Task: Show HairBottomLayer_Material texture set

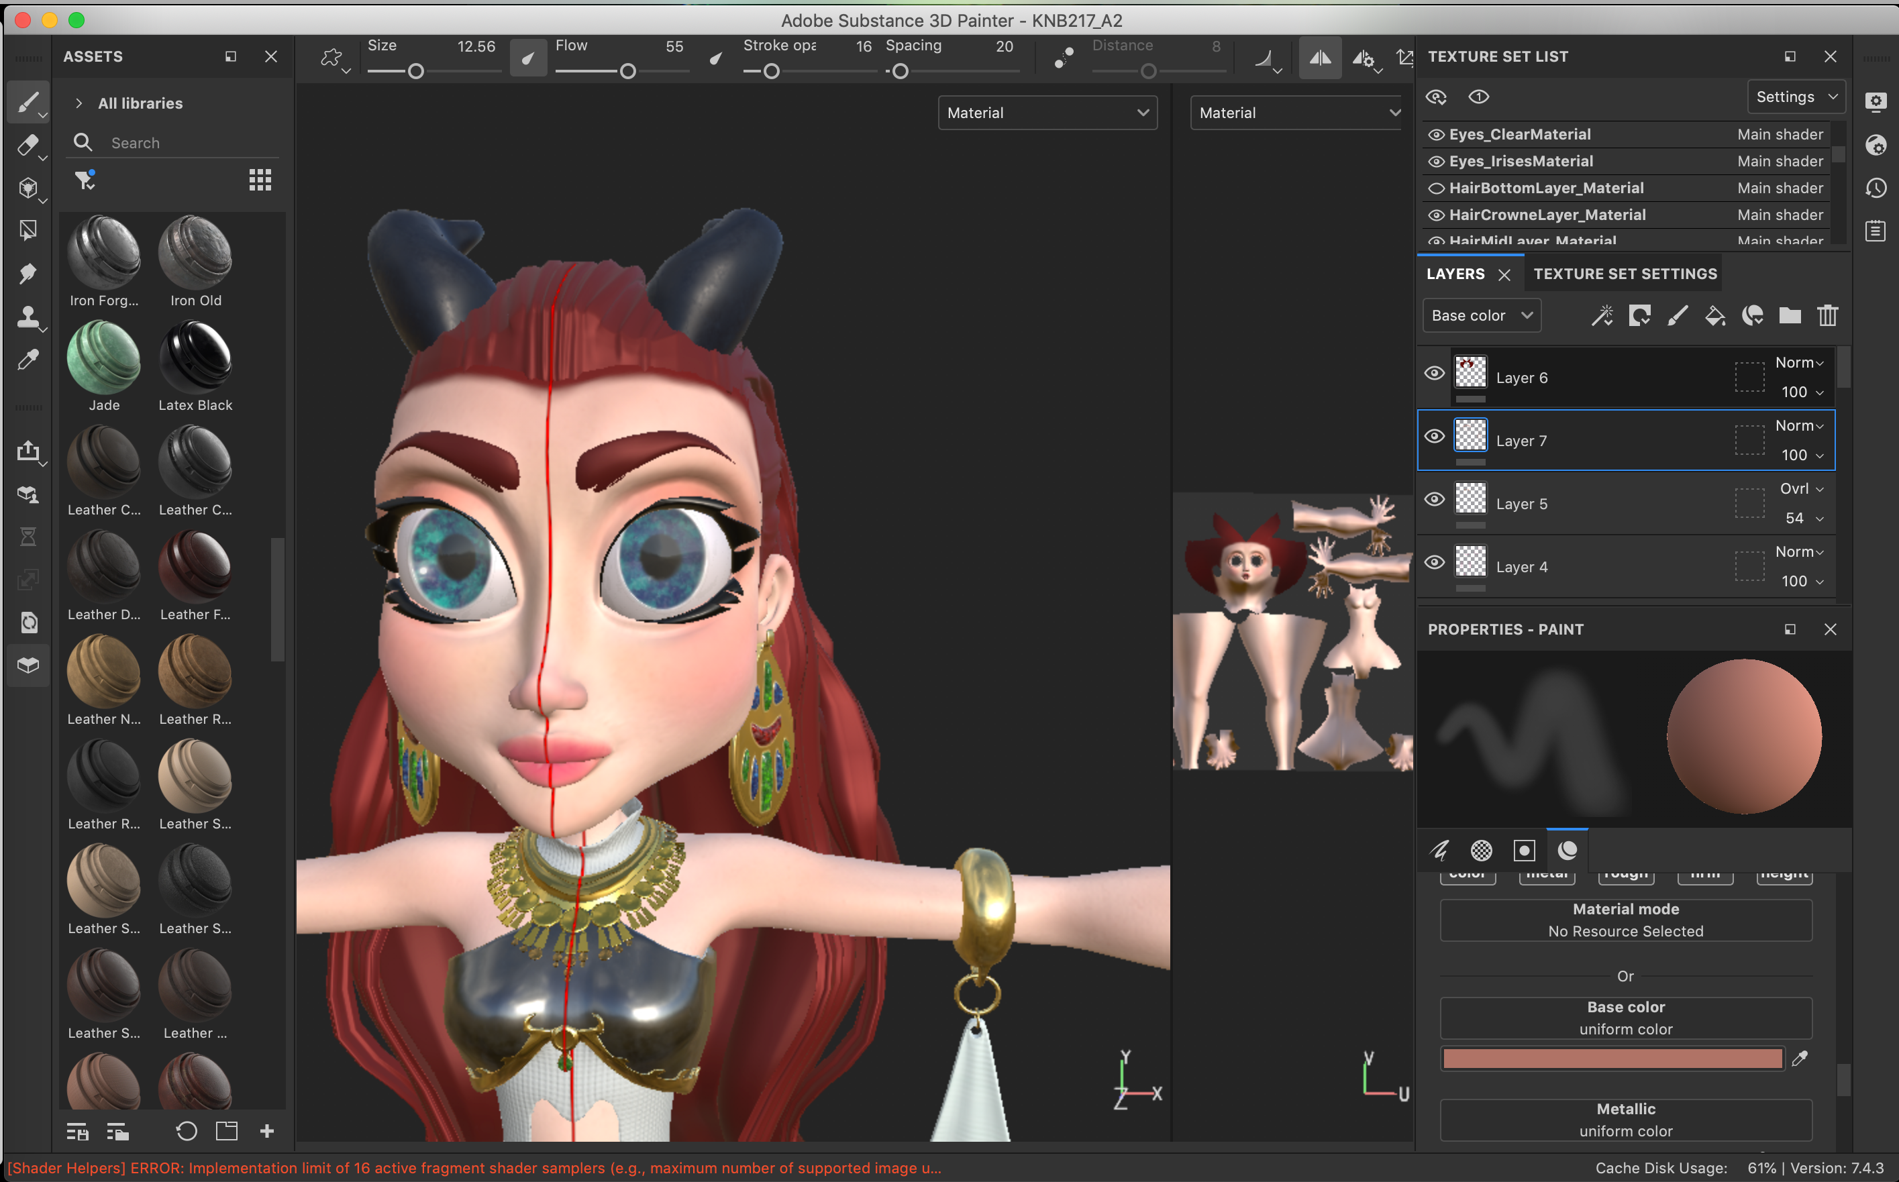Action: pos(1435,189)
